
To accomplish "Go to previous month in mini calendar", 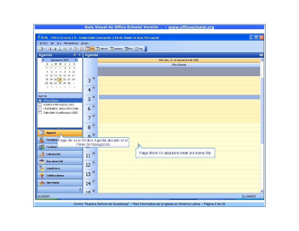I will (43, 60).
